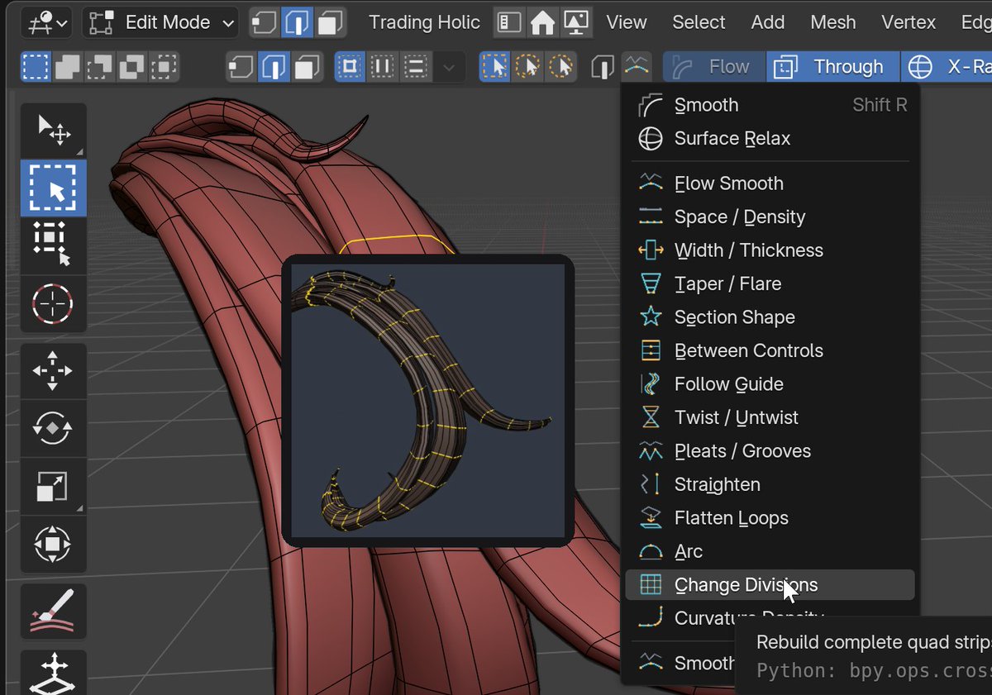Viewport: 992px width, 695px height.
Task: Activate the Select Box tool
Action: click(x=54, y=188)
